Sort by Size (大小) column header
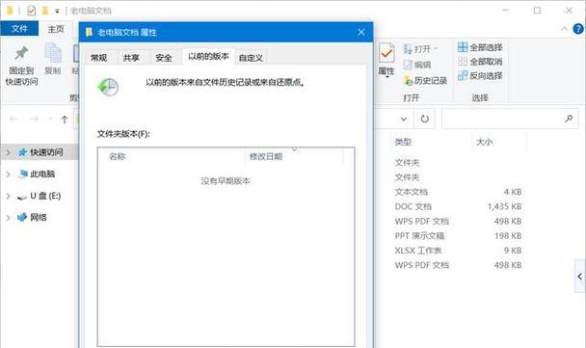 484,142
